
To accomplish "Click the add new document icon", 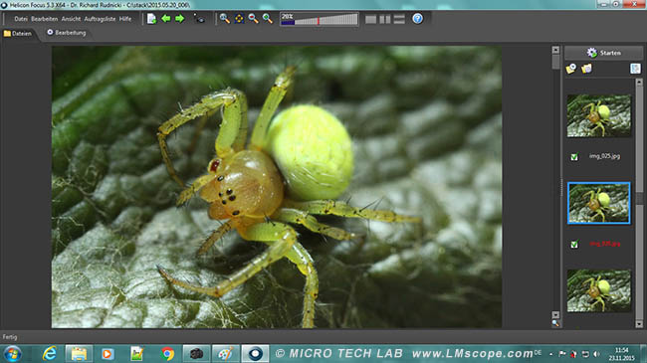I will tap(152, 19).
